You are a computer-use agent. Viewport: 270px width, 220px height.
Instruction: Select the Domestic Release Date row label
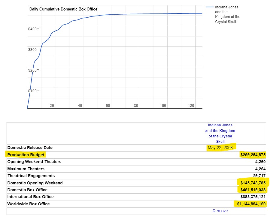click(30, 148)
